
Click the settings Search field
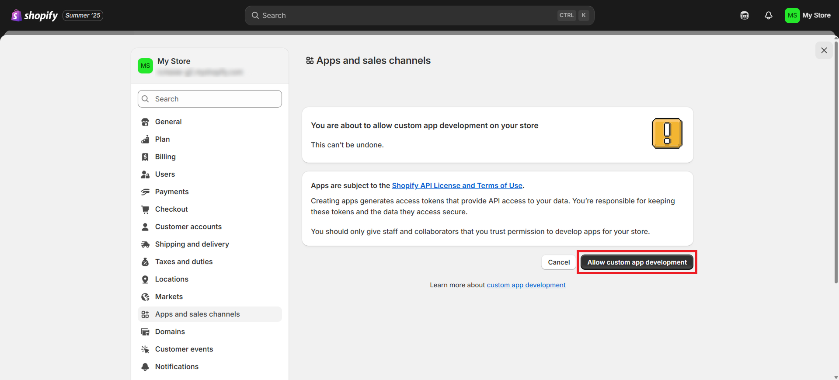pos(210,99)
